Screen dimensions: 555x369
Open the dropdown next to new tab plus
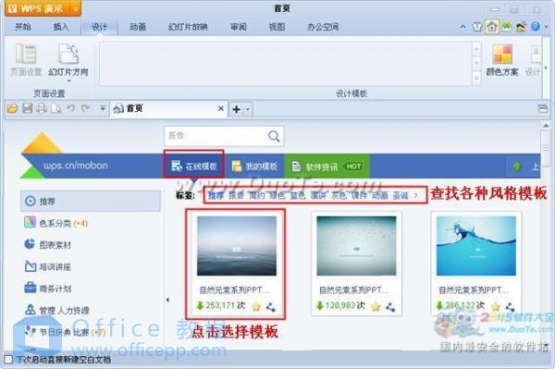click(x=248, y=109)
